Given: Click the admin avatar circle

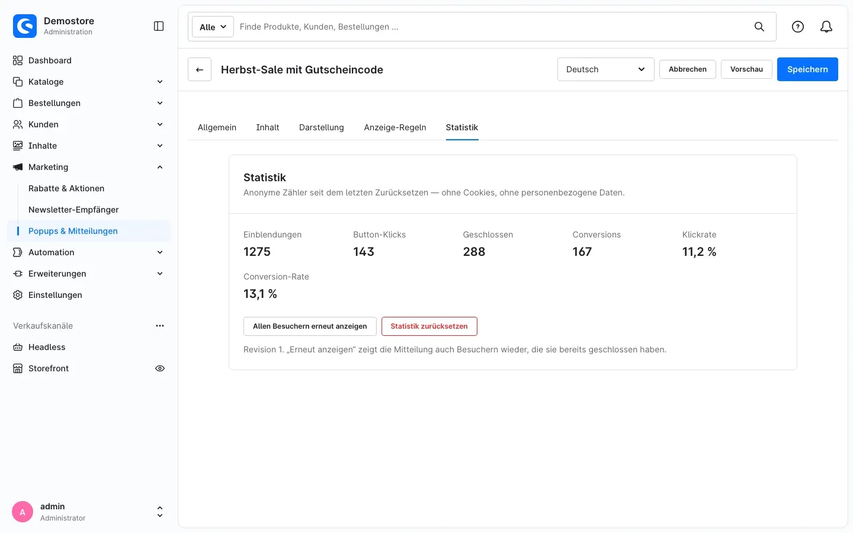Looking at the screenshot, I should 23,512.
